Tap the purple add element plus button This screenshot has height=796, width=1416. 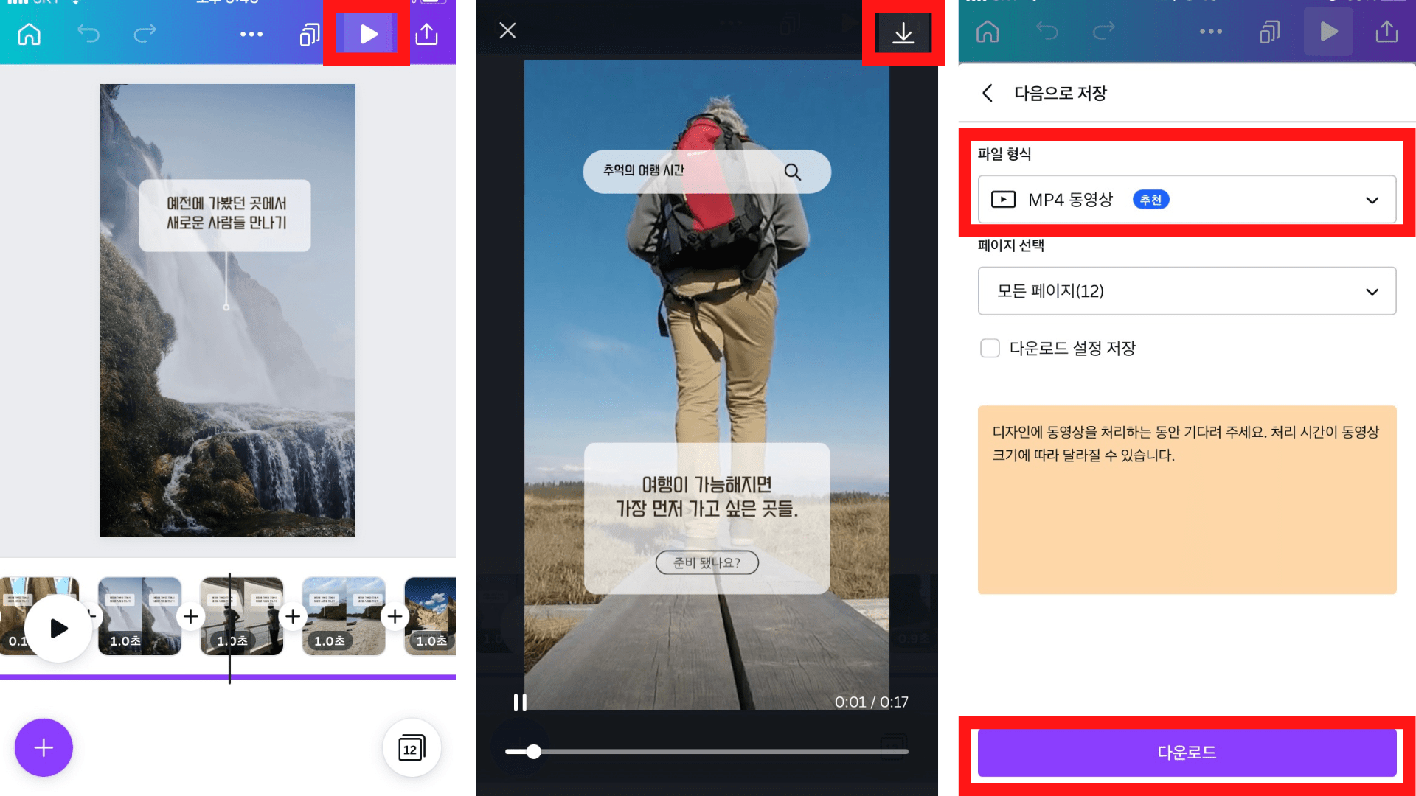pos(44,747)
